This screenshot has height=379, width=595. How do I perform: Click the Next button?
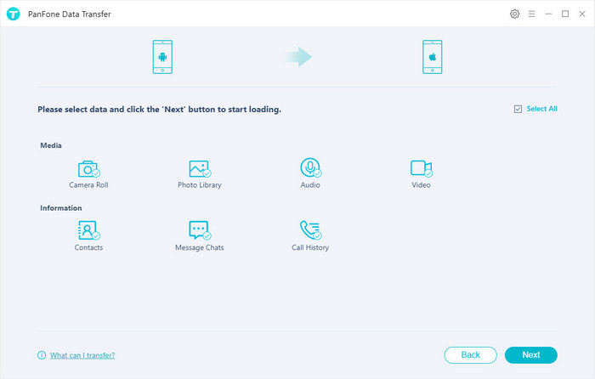[531, 355]
